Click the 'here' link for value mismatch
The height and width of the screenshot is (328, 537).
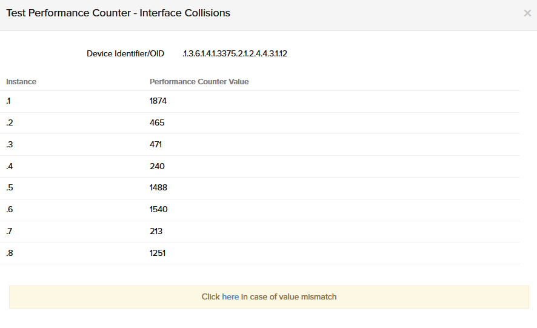230,297
